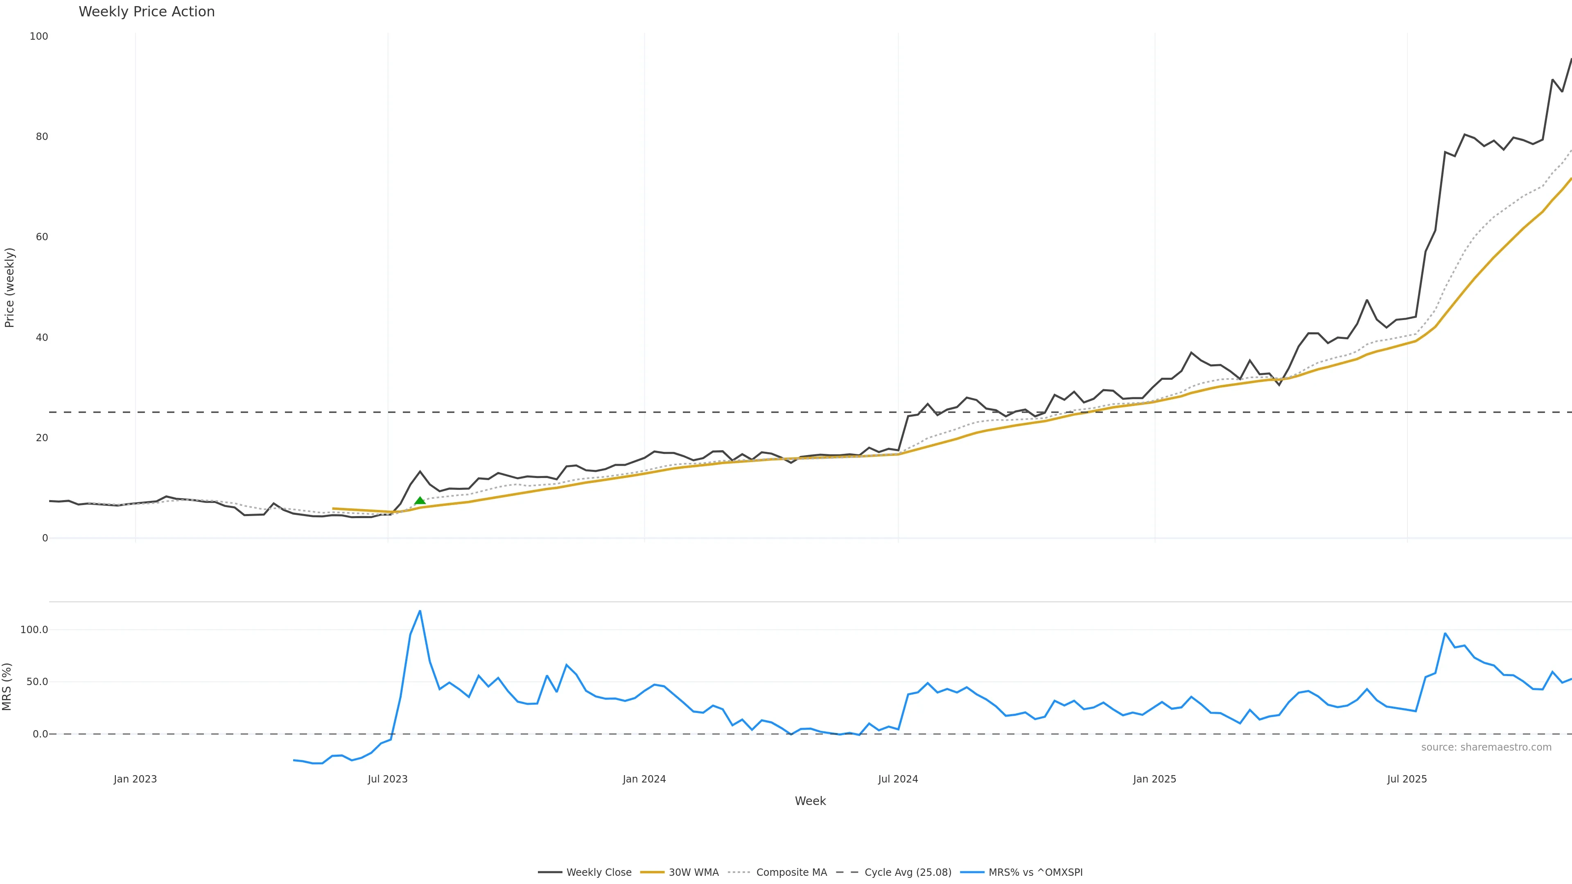The width and height of the screenshot is (1572, 884).
Task: Click the sharemaestro.com source text
Action: pyautogui.click(x=1486, y=747)
